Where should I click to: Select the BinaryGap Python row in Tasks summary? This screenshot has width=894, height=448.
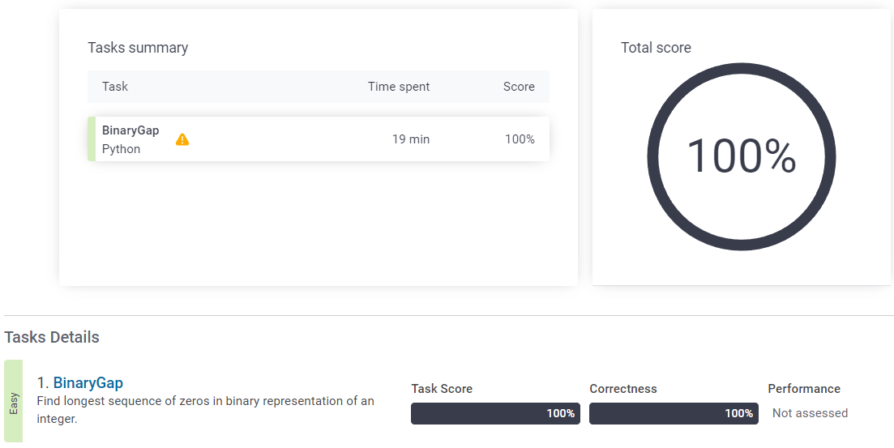[319, 139]
